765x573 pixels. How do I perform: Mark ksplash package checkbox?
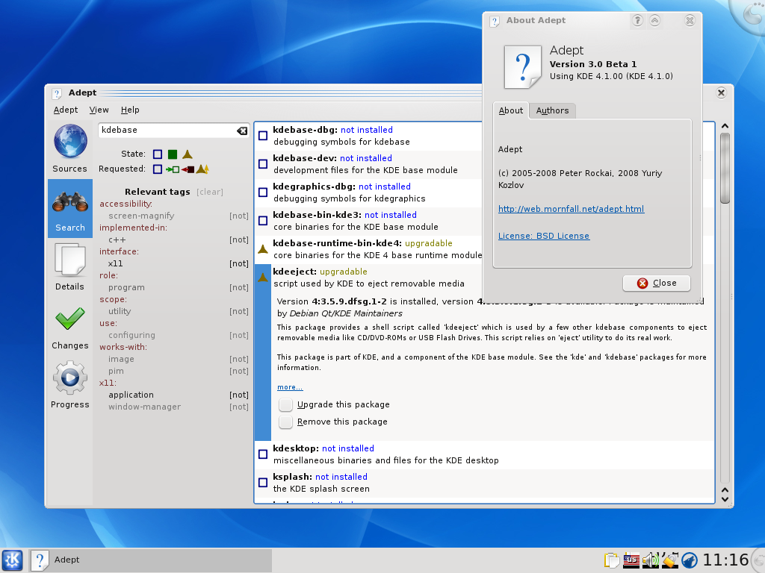coord(263,483)
